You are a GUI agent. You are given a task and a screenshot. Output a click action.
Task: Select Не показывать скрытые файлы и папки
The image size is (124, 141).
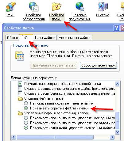pos(26,103)
